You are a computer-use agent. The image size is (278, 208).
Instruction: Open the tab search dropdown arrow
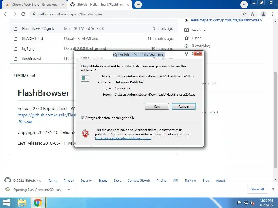pyautogui.click(x=244, y=5)
